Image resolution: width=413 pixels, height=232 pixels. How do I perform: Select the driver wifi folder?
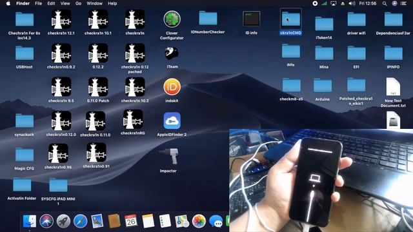pyautogui.click(x=356, y=19)
